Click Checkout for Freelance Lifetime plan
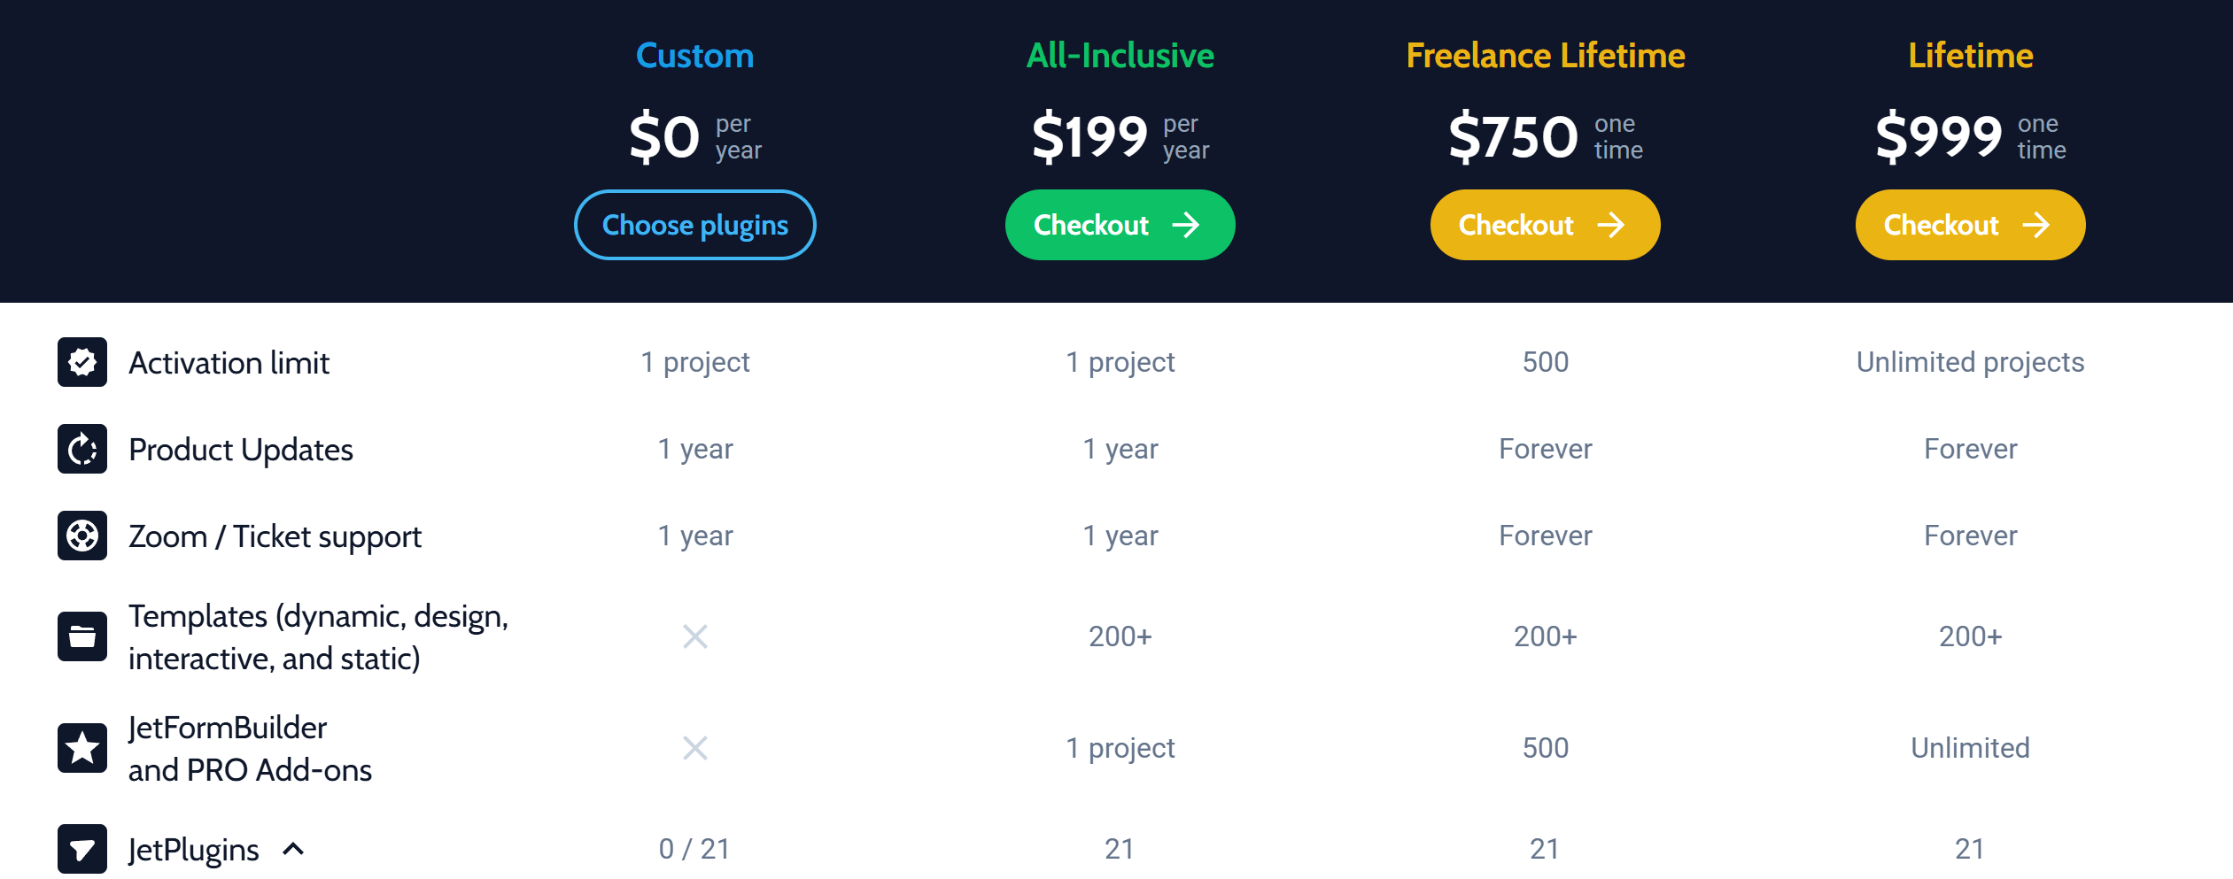The height and width of the screenshot is (879, 2233). tap(1545, 225)
